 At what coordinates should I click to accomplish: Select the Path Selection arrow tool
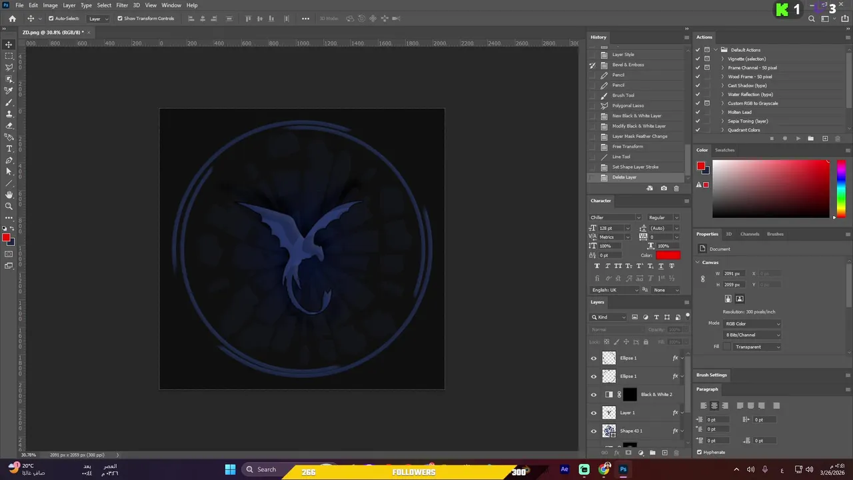[x=9, y=171]
